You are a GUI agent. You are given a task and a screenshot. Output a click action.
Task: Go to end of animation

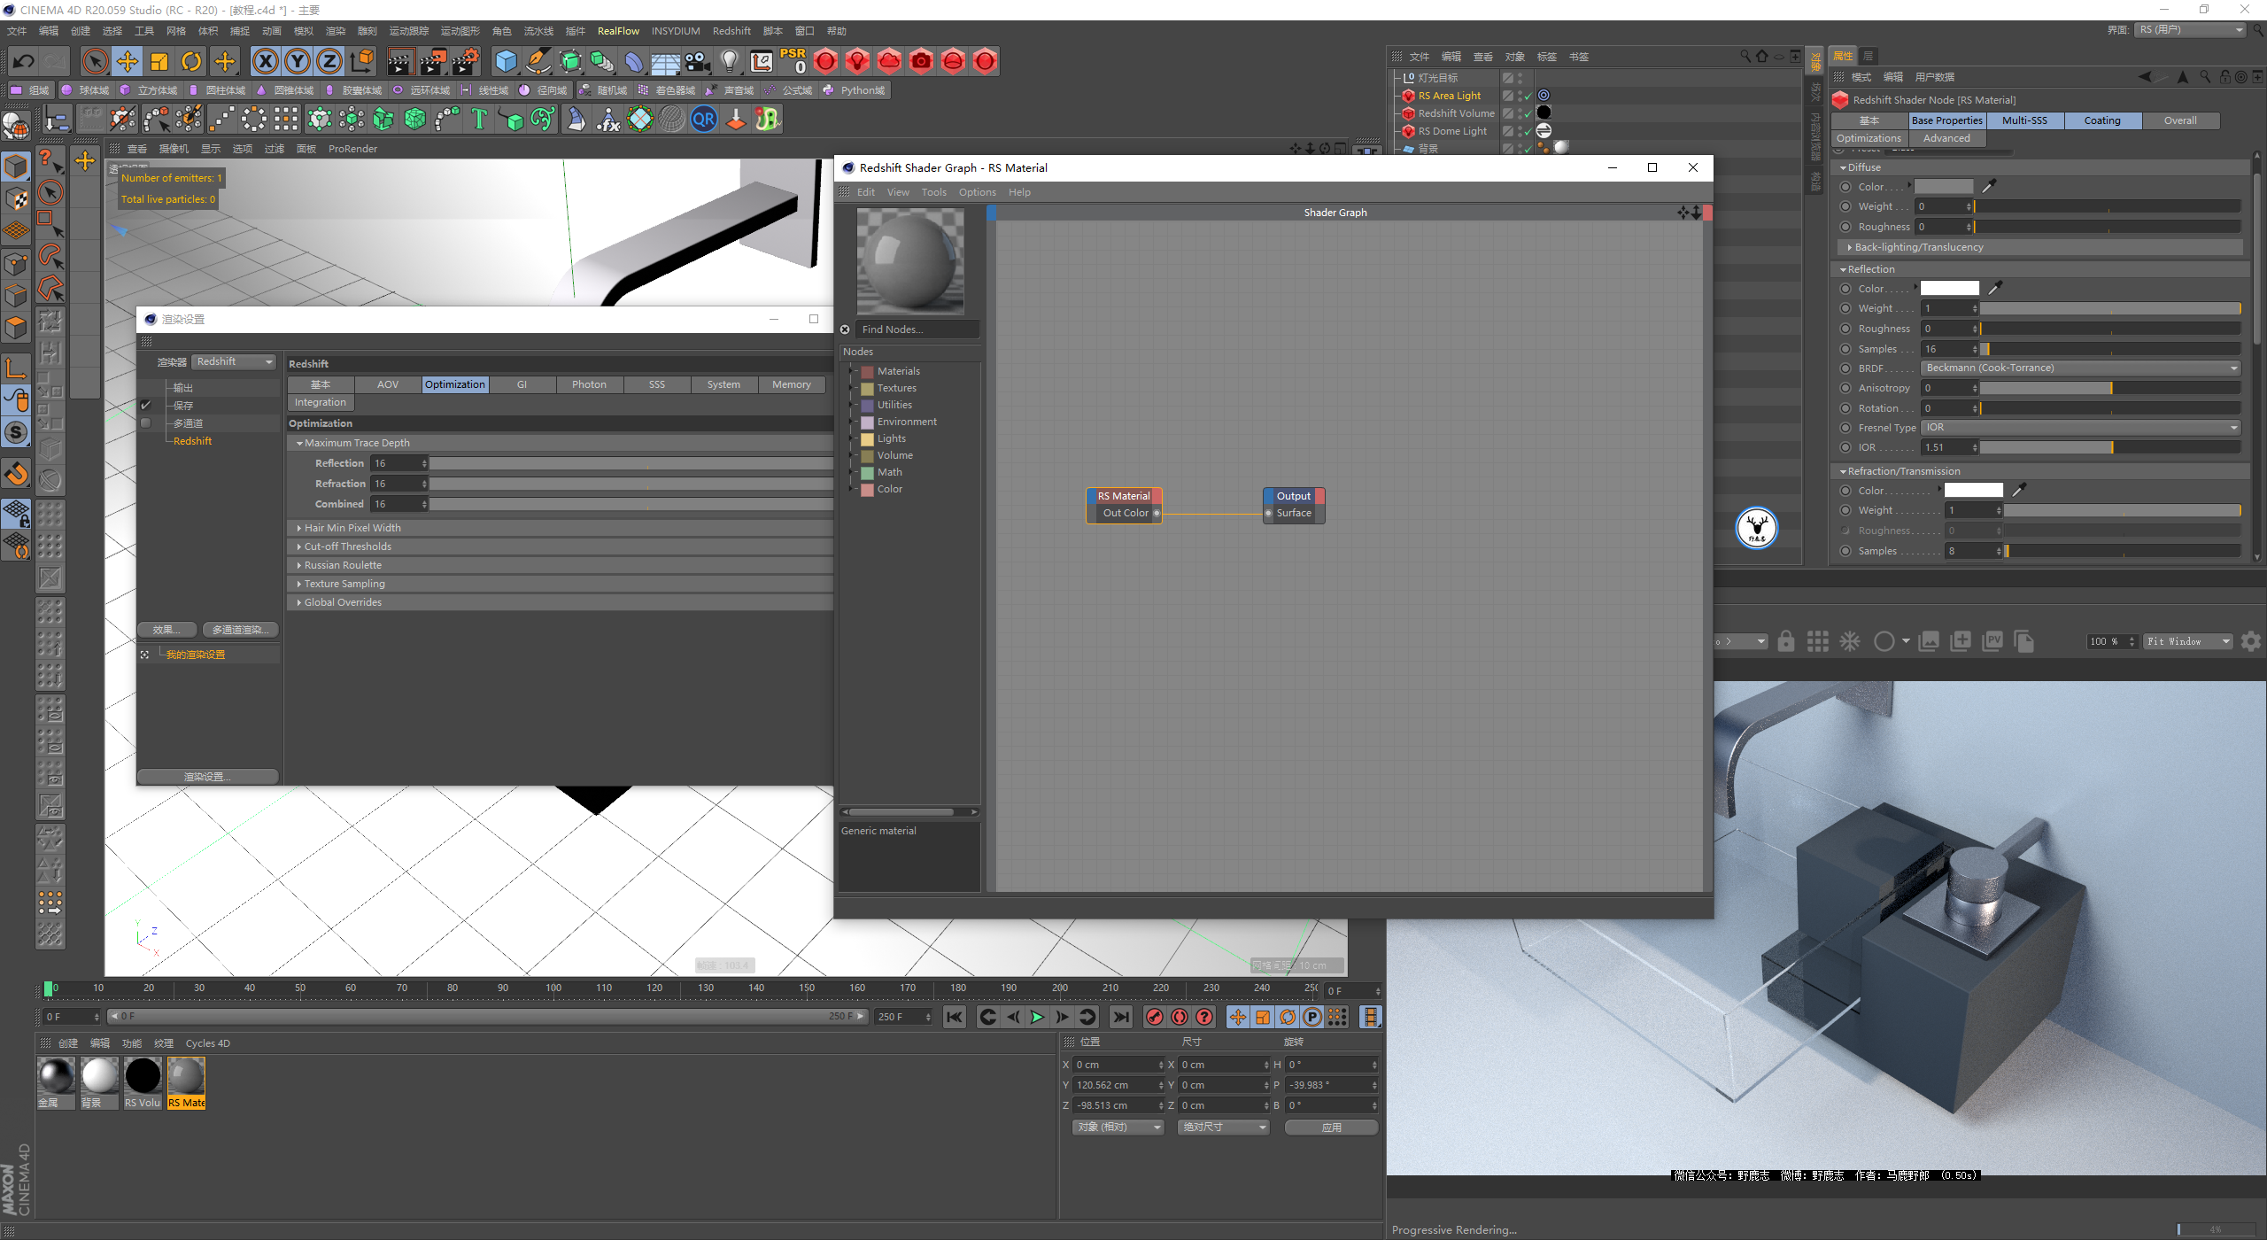[x=1120, y=1017]
